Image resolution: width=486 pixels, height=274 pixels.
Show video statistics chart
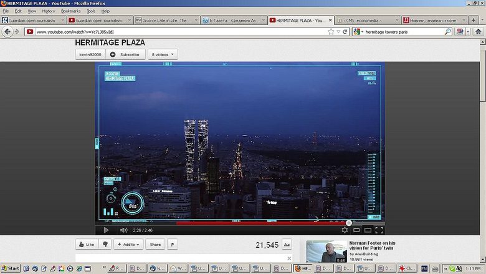click(x=287, y=245)
